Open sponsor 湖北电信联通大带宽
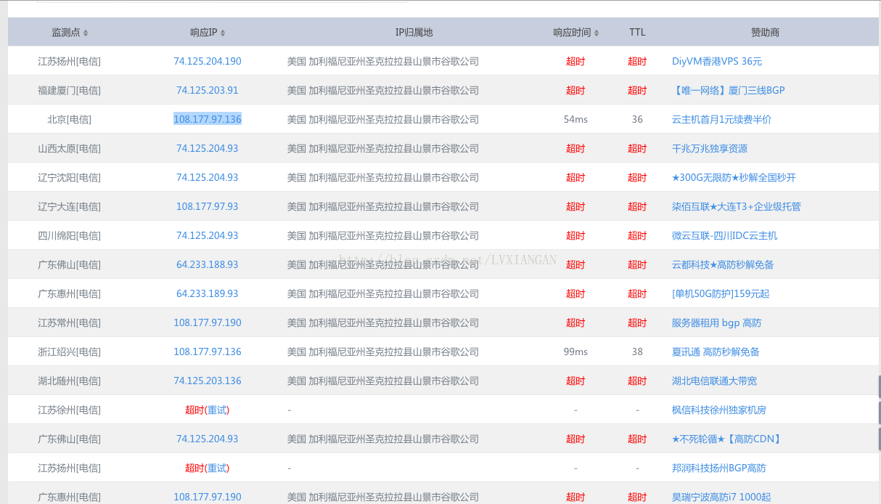 click(714, 381)
